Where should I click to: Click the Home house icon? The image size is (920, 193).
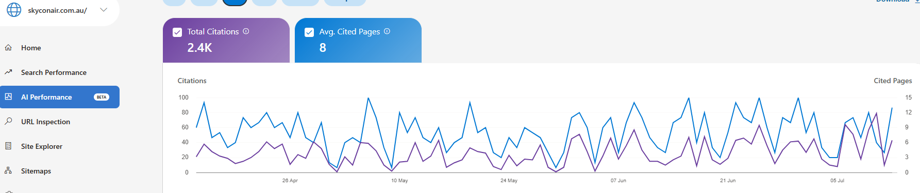[x=8, y=48]
